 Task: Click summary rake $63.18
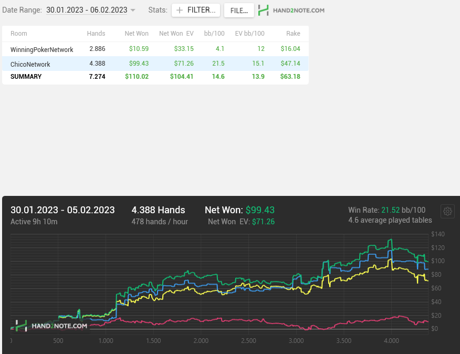[x=290, y=77]
